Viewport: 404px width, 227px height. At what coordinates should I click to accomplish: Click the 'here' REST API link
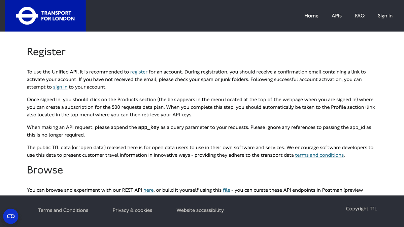(148, 190)
